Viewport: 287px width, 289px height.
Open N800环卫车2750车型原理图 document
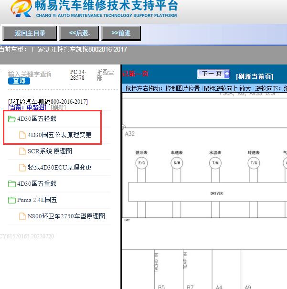tap(66, 216)
